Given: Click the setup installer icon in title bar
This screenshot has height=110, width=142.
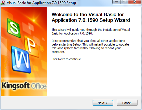Looking at the screenshot, I should coord(3,3).
